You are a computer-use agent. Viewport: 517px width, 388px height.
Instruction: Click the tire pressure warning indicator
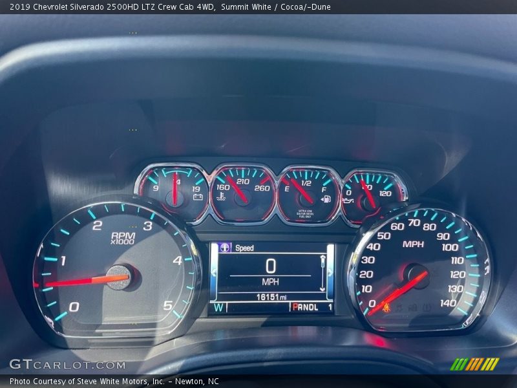427,307
